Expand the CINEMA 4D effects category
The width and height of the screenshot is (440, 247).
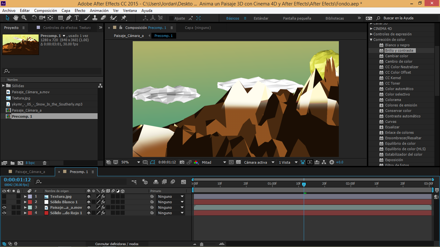coord(371,29)
